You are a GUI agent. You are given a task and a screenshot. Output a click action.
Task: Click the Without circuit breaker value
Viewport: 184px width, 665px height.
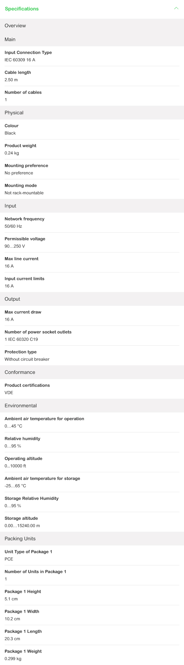coord(27,359)
